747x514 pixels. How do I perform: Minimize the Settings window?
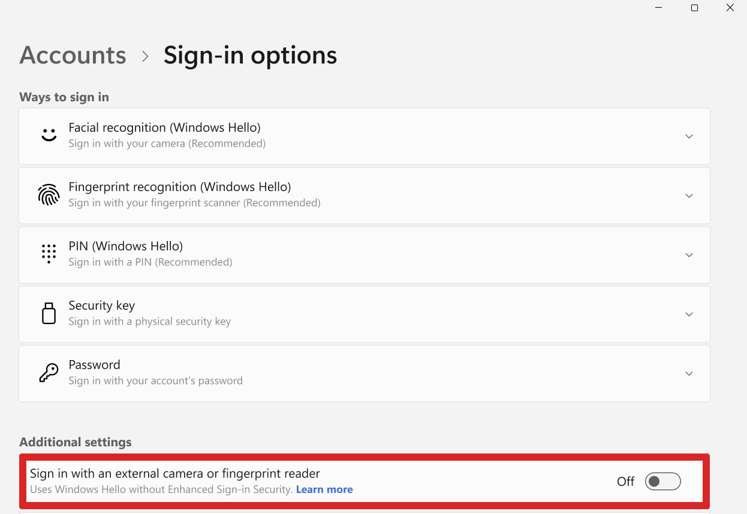[x=659, y=8]
